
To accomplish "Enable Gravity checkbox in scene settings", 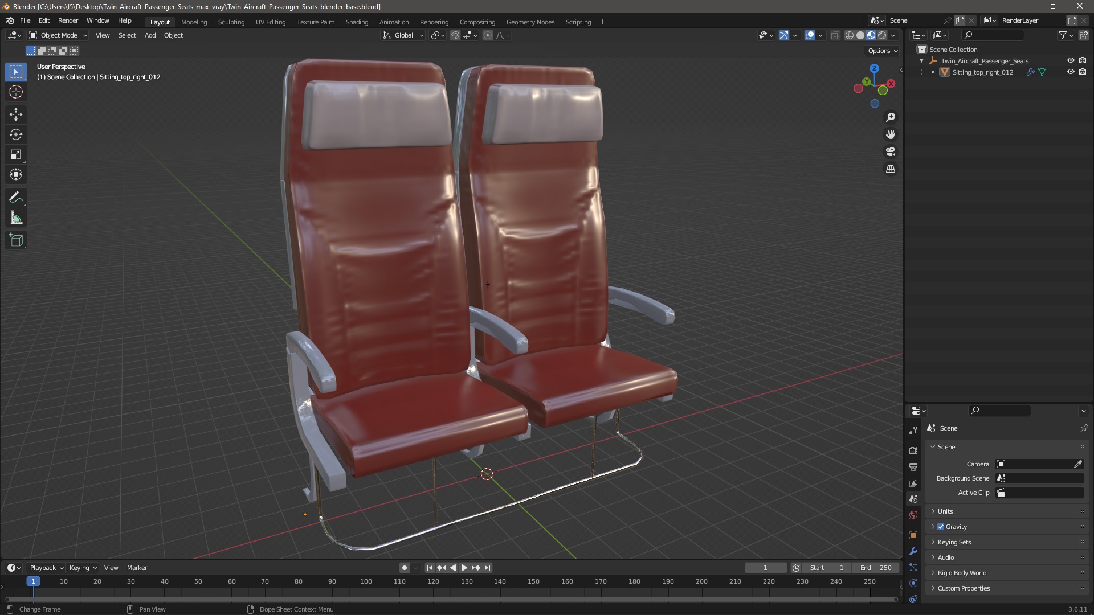I will (941, 526).
